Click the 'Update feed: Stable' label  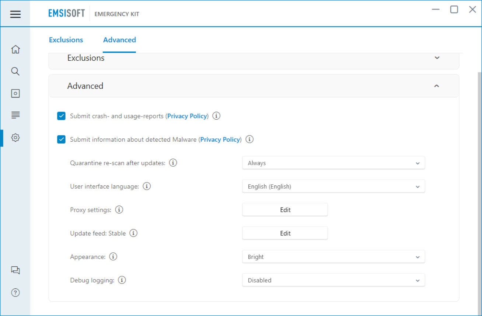click(x=98, y=233)
